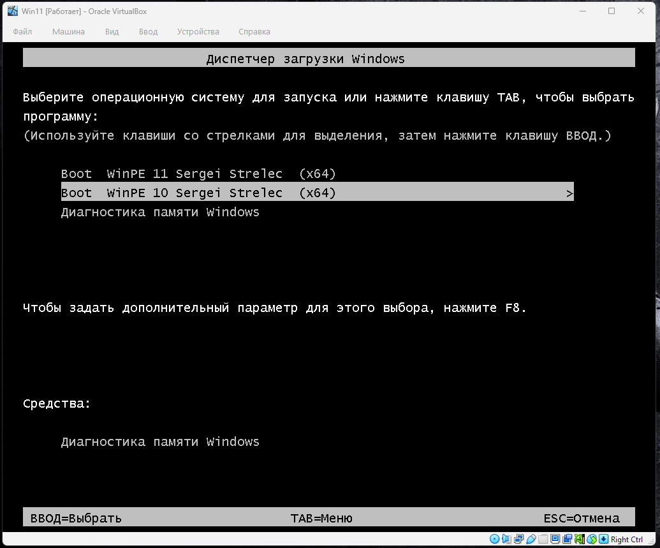
Task: Click the blue-green globe status icon
Action: (592, 539)
